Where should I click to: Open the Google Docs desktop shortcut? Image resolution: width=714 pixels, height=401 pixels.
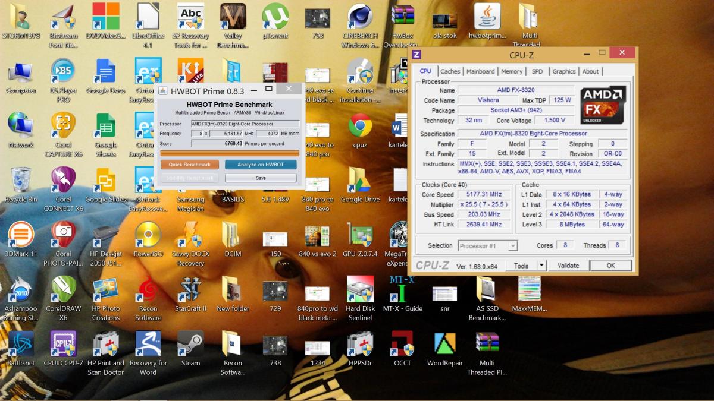(105, 77)
